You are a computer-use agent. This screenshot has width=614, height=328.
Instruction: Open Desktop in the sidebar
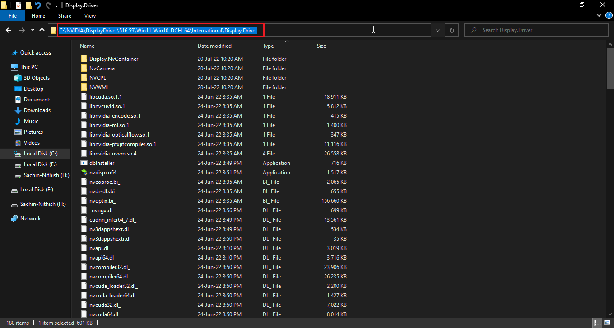(33, 89)
